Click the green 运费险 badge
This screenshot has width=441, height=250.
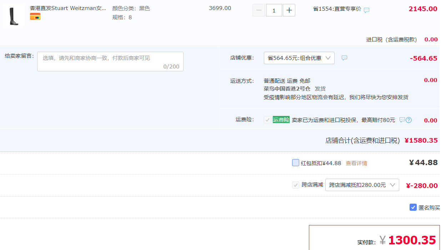(281, 120)
